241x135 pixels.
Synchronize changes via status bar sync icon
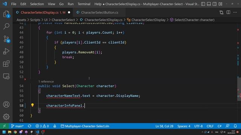(x=29, y=126)
